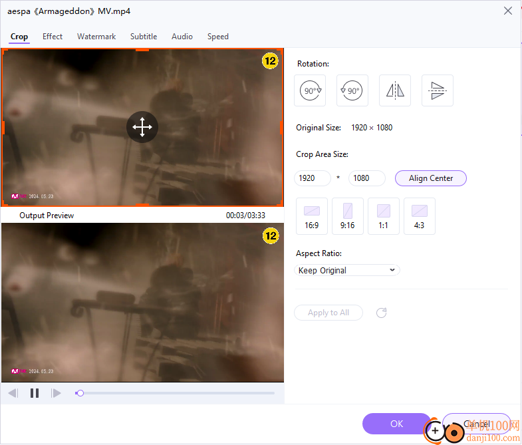Select the 4:3 crop ratio preset
This screenshot has height=445, width=522.
(x=420, y=216)
